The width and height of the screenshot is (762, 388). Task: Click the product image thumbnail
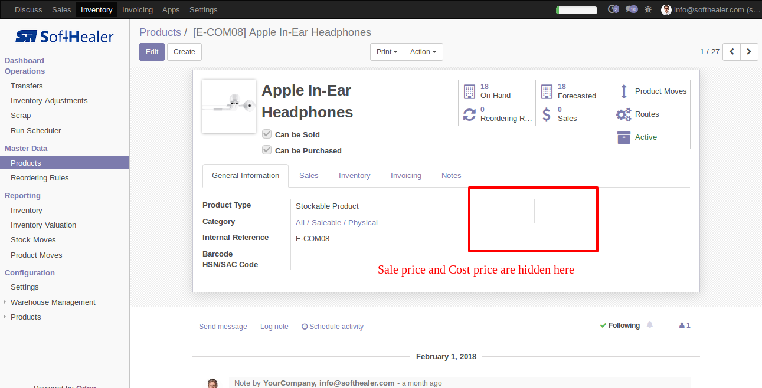click(x=229, y=106)
